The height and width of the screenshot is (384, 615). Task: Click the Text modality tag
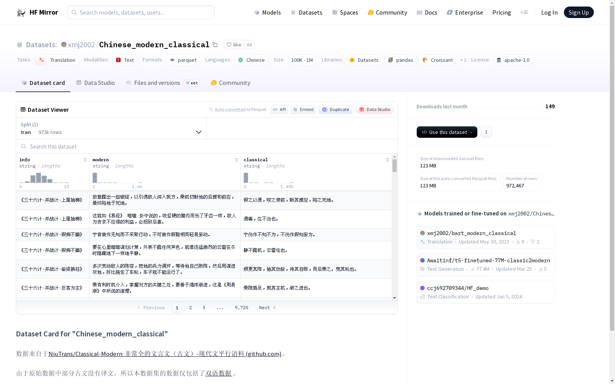click(x=125, y=60)
